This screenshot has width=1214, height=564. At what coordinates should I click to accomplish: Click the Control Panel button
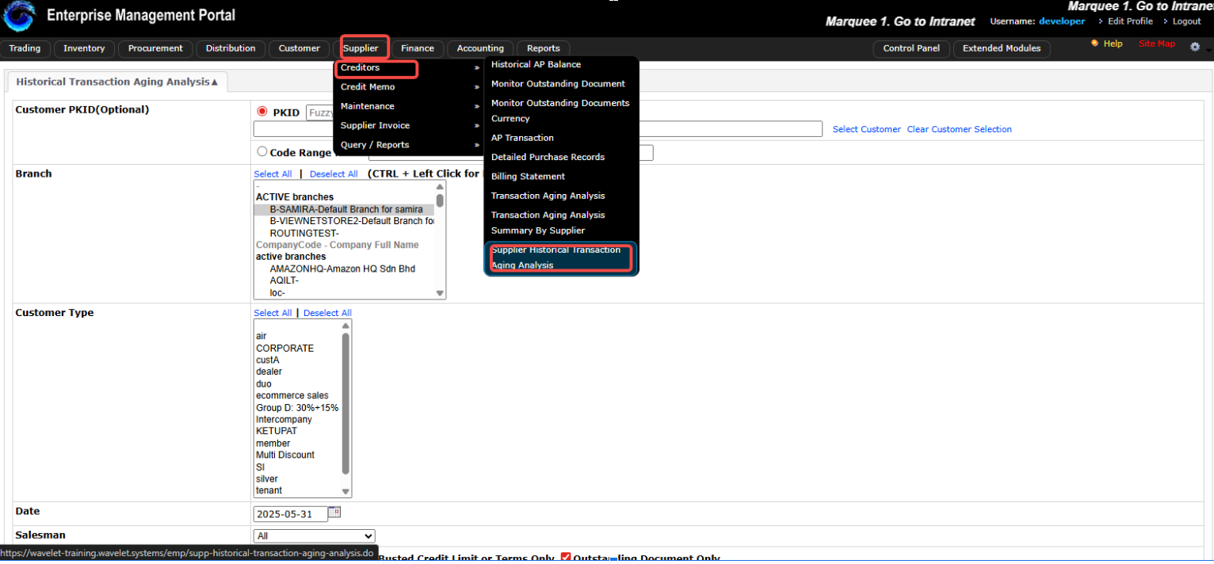click(911, 48)
